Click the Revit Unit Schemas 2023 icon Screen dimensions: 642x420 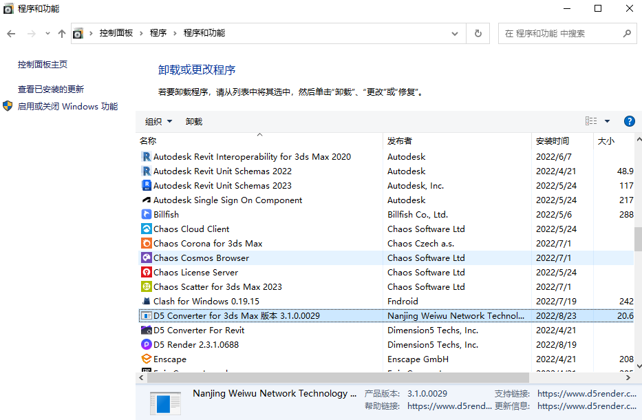pyautogui.click(x=146, y=186)
